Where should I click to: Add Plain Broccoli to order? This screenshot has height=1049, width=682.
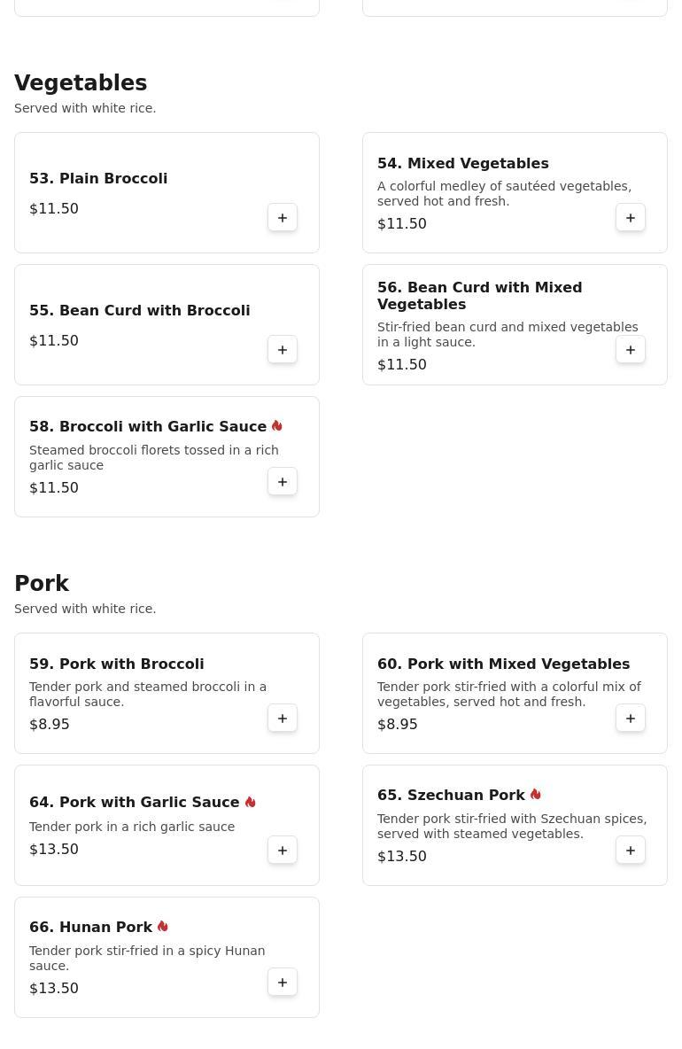pyautogui.click(x=283, y=218)
